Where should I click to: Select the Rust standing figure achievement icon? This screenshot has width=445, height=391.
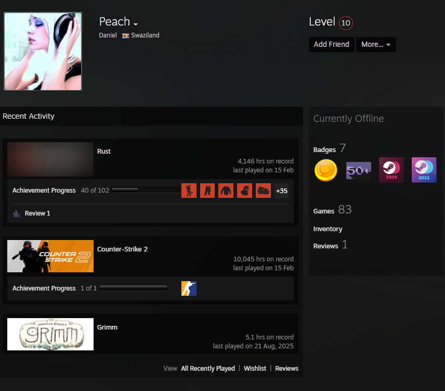[189, 191]
